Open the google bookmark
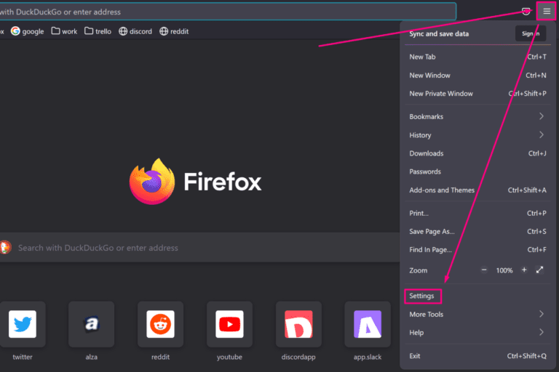Viewport: 559px width, 372px height. pos(28,31)
